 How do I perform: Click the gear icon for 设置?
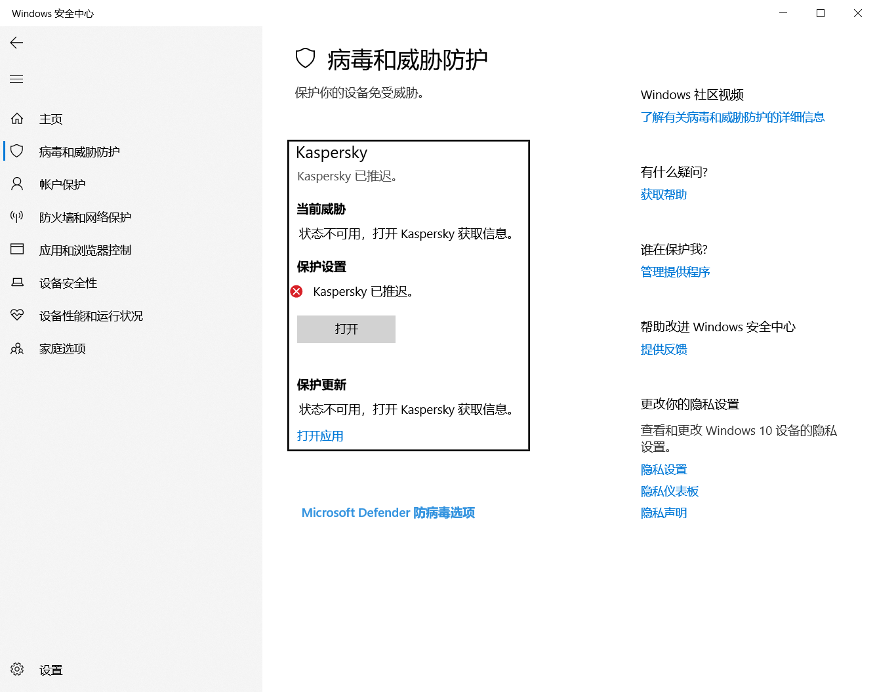17,669
